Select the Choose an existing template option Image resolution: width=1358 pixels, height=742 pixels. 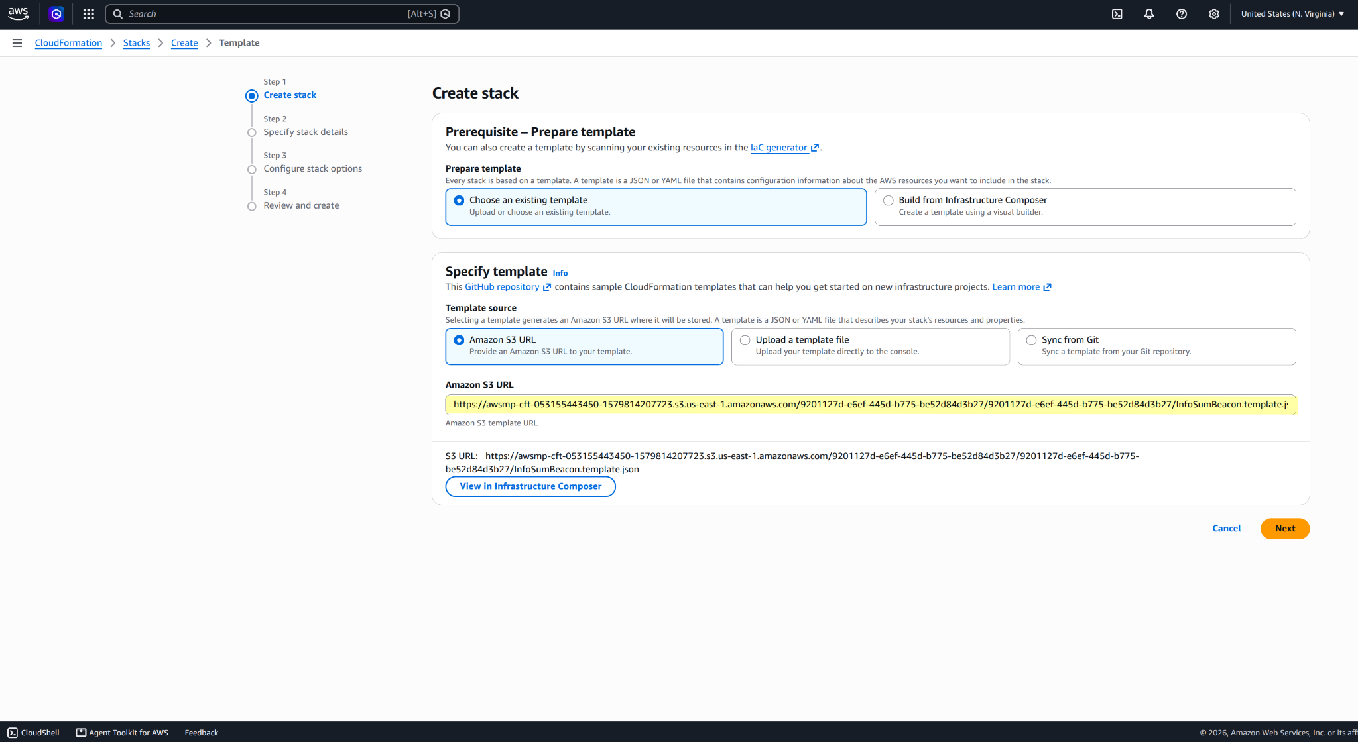pyautogui.click(x=656, y=207)
